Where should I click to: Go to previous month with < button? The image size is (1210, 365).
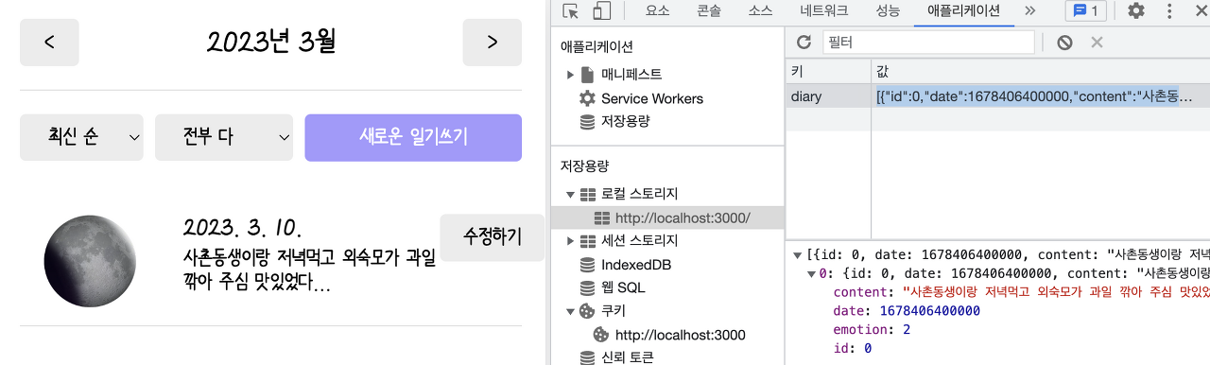tap(49, 43)
